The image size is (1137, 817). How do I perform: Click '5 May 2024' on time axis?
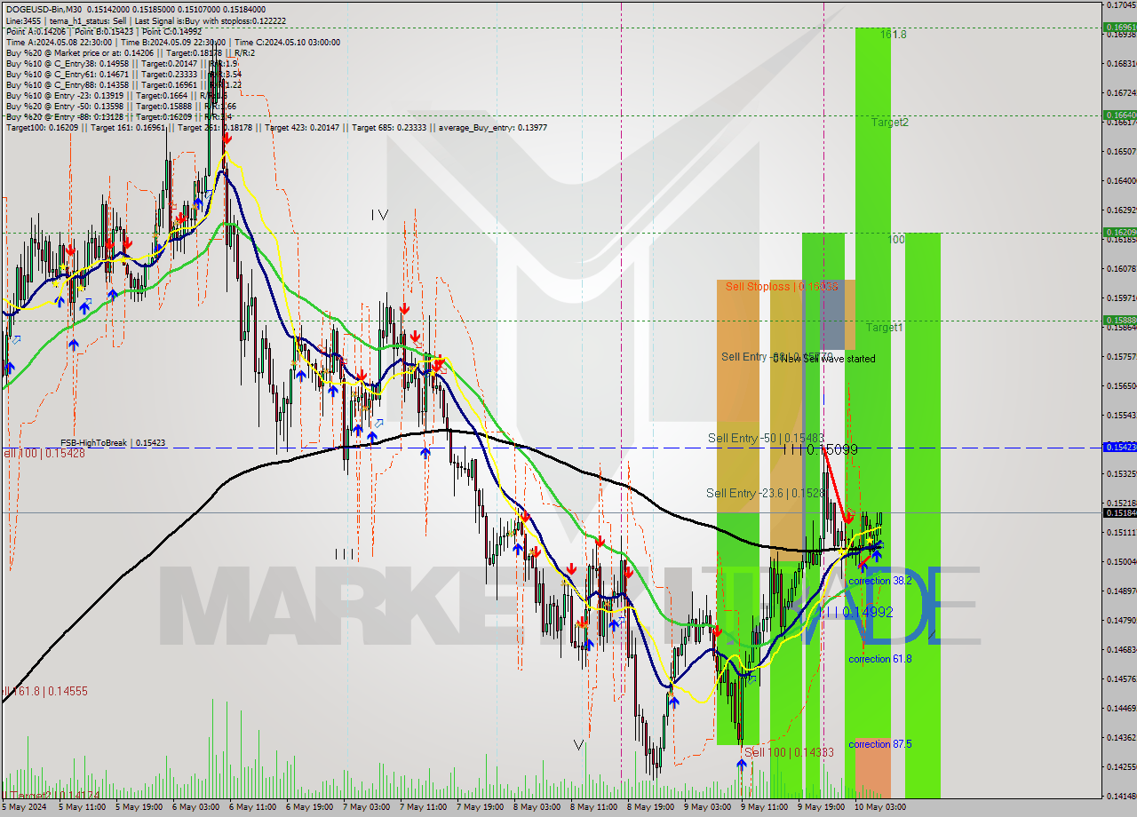(25, 807)
